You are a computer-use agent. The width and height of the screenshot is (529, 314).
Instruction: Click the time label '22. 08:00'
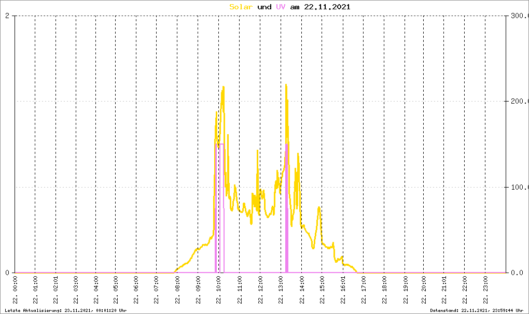tap(177, 290)
